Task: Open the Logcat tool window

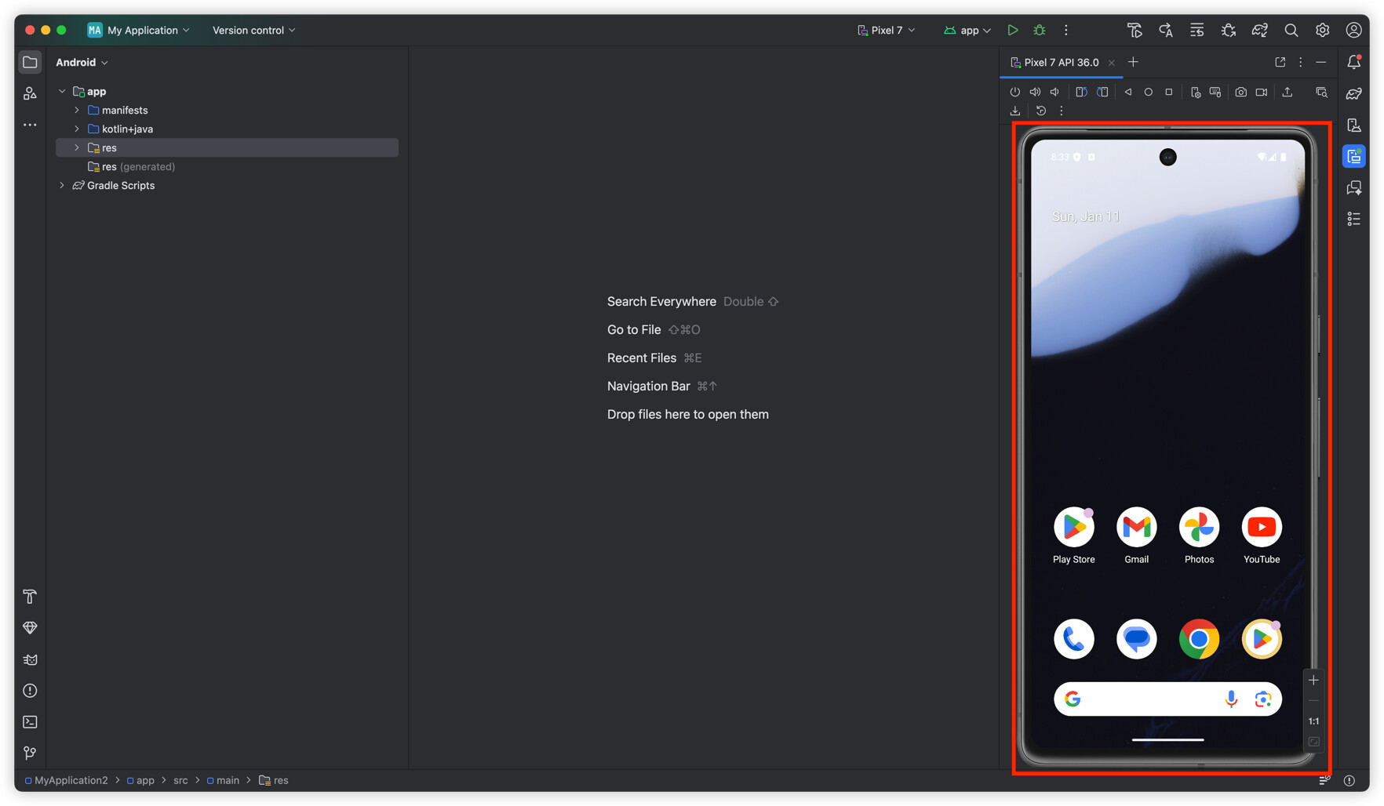Action: 30,659
